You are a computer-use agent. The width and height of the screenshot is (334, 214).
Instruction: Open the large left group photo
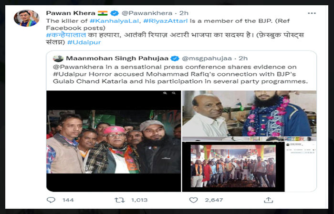tap(114, 141)
